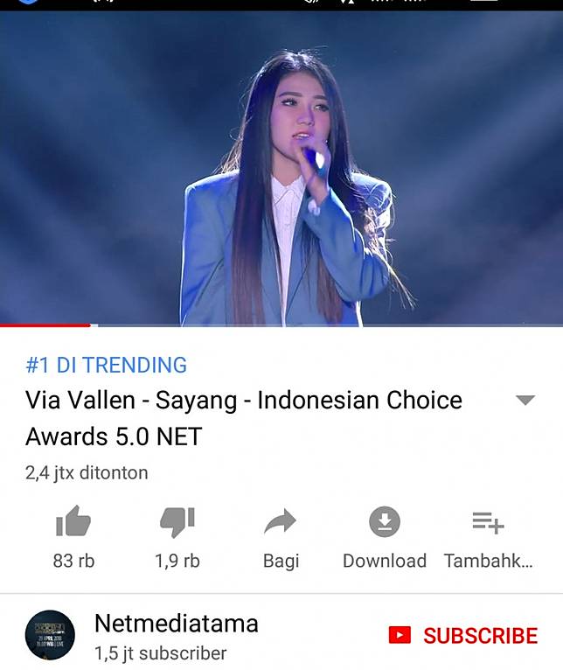Image resolution: width=563 pixels, height=670 pixels.
Task: Open the #1 DI TRENDING link
Action: [x=107, y=365]
